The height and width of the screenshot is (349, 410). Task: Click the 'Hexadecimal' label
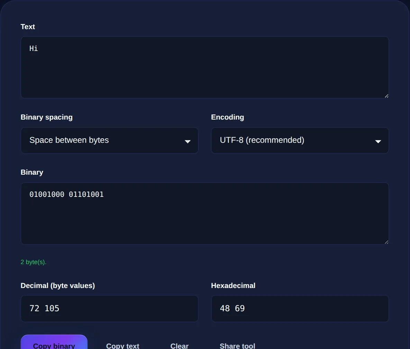pyautogui.click(x=233, y=286)
